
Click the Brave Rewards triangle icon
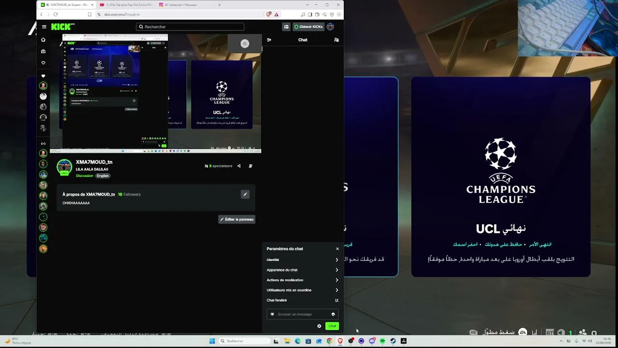pyautogui.click(x=277, y=14)
